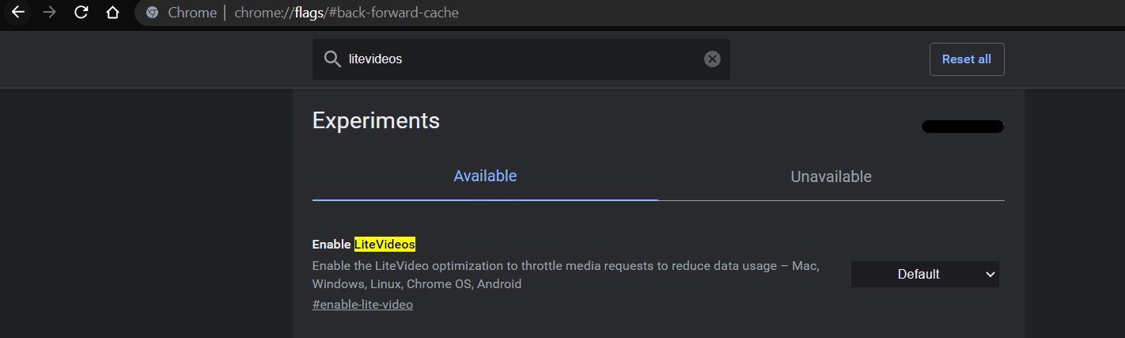Viewport: 1125px width, 338px height.
Task: Open the home page via house icon
Action: 112,13
